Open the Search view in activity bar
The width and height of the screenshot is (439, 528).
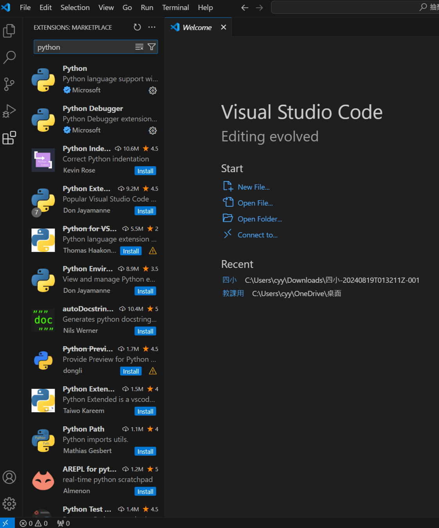(9, 57)
